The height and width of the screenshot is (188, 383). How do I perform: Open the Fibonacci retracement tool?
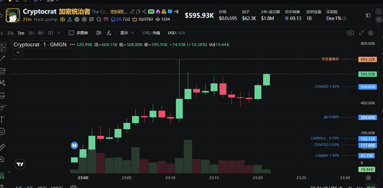[x=3, y=71]
